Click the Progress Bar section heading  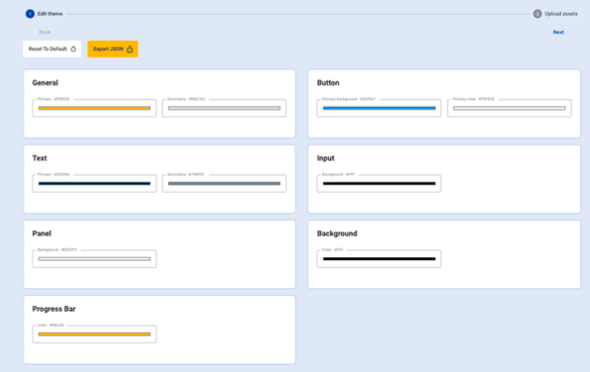[53, 309]
